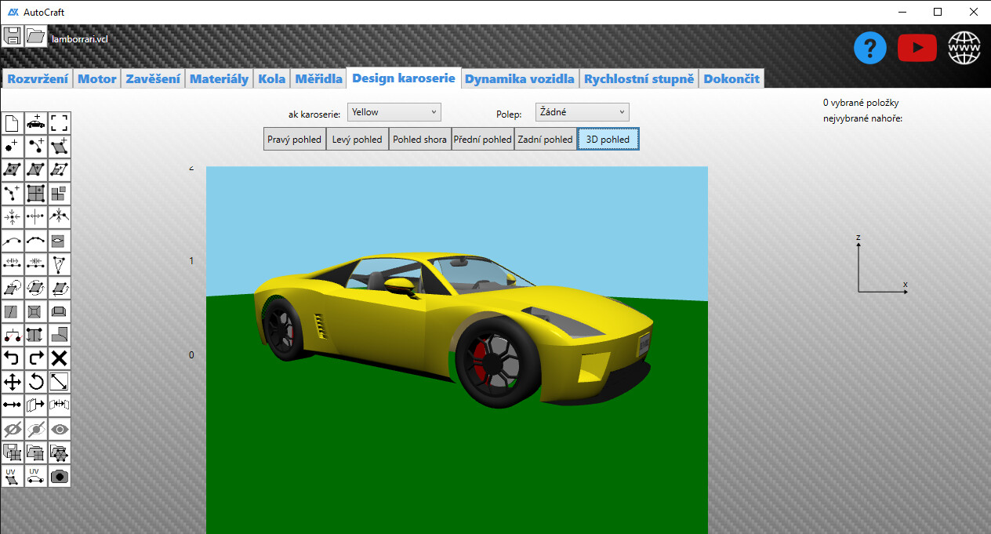Select the add single point tool
Screen dimensions: 991x534
click(x=13, y=147)
